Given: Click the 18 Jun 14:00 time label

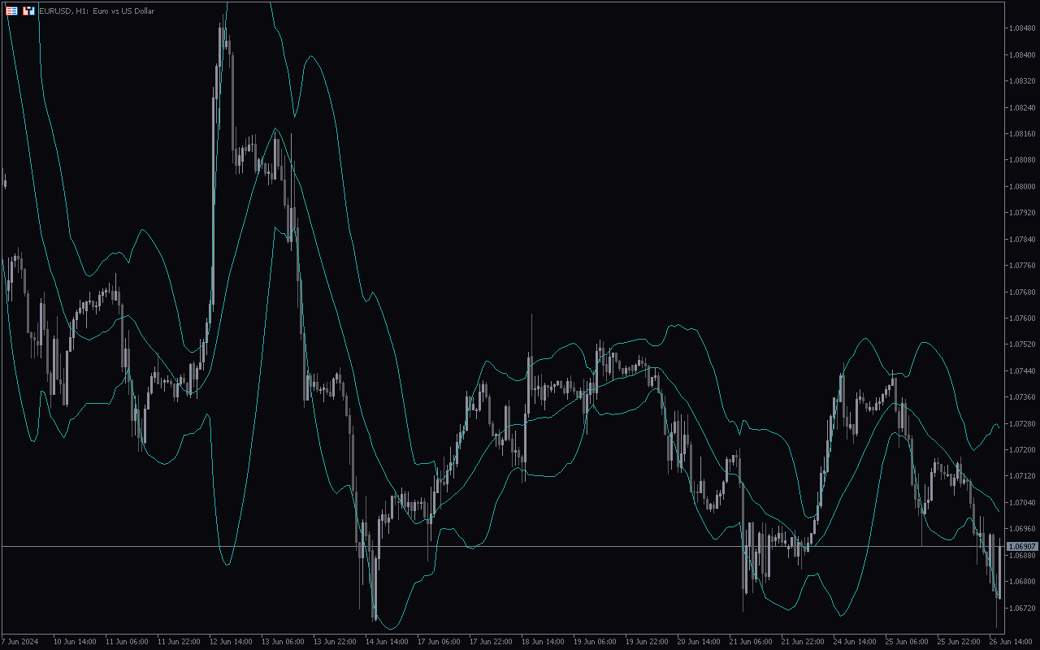Looking at the screenshot, I should 543,642.
